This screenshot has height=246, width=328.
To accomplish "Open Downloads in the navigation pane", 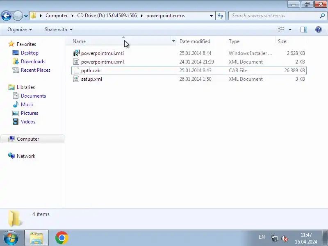I will point(33,61).
